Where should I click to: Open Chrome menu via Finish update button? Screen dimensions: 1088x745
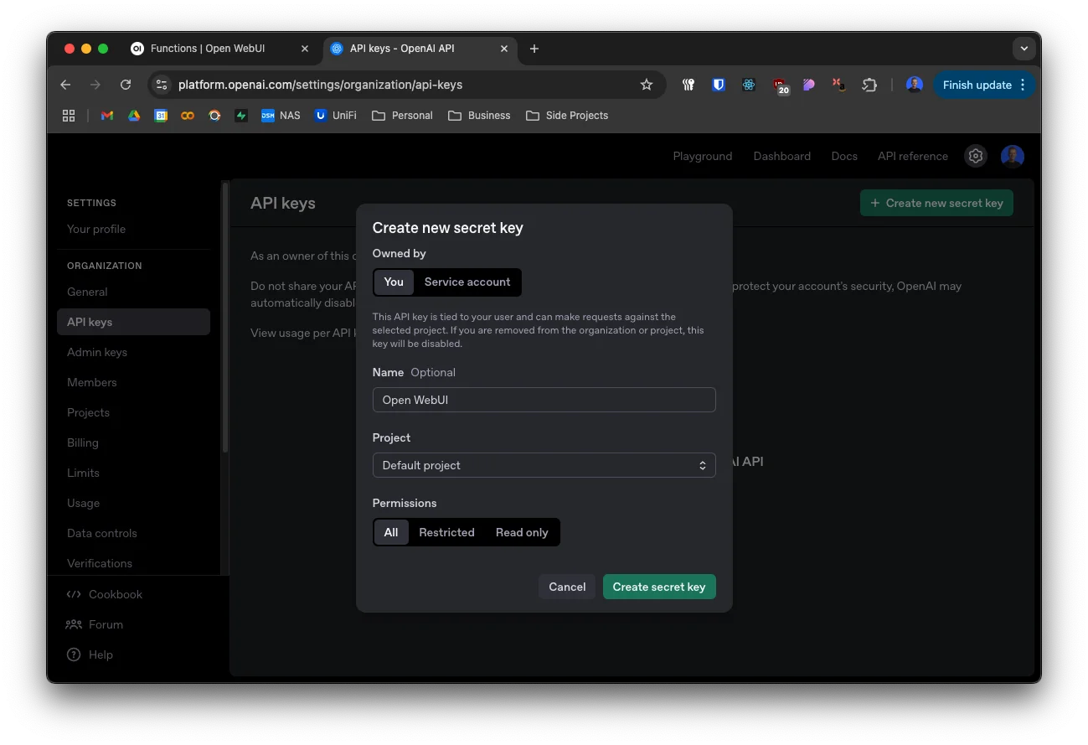coord(985,85)
